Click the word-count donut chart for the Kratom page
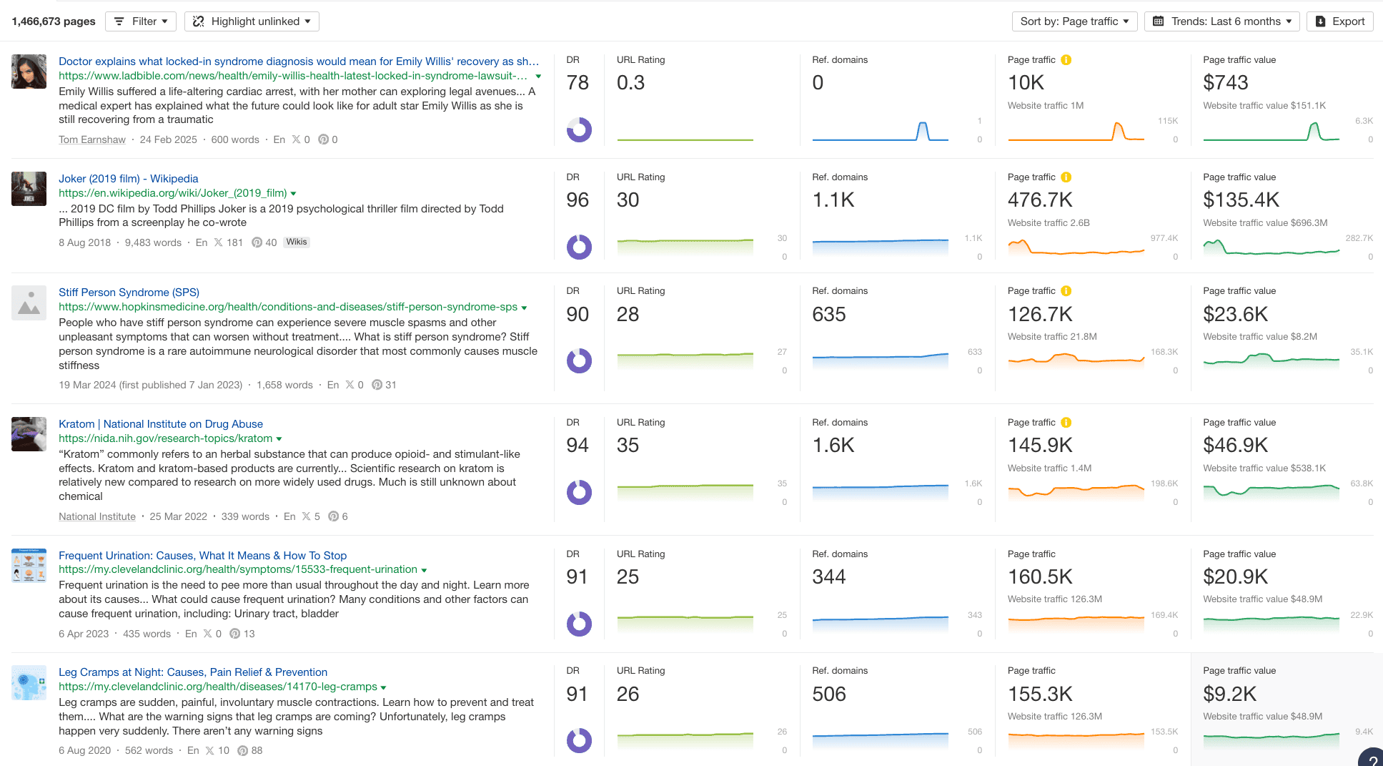1383x766 pixels. [x=580, y=492]
